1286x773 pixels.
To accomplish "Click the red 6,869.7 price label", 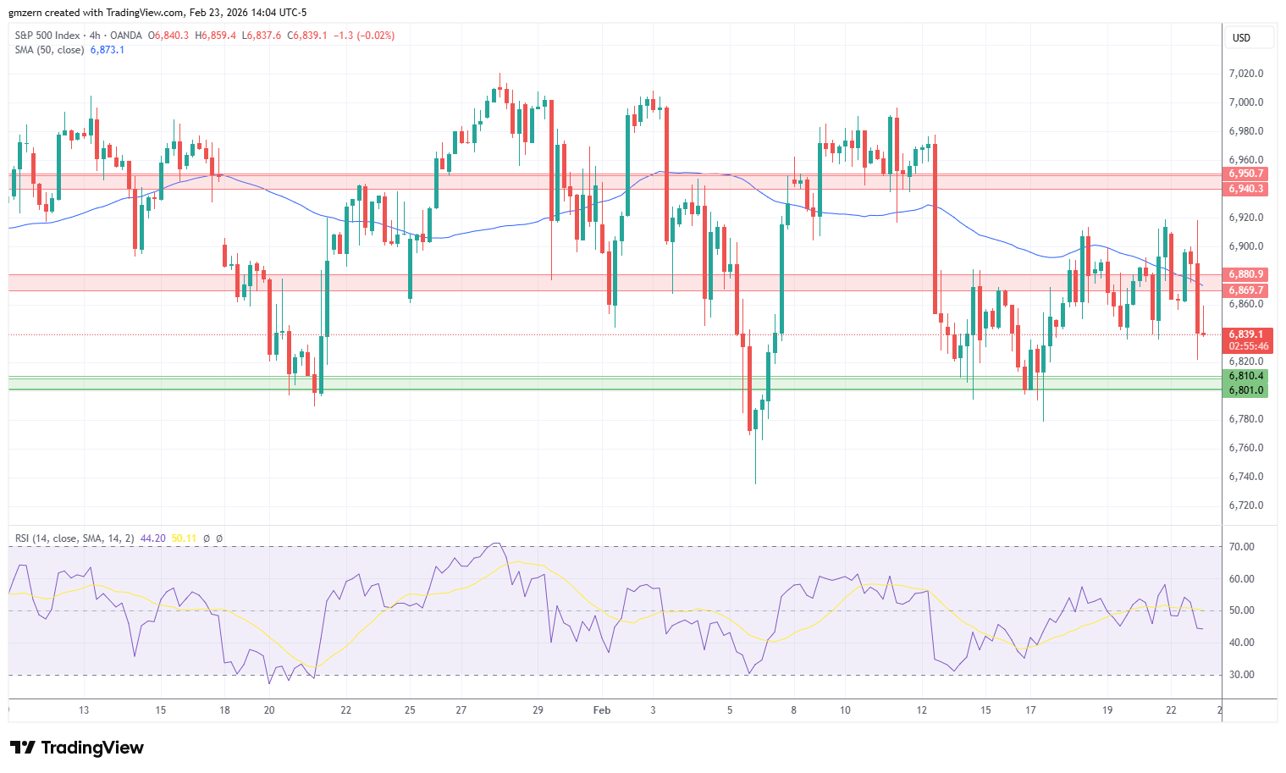I will (1246, 290).
